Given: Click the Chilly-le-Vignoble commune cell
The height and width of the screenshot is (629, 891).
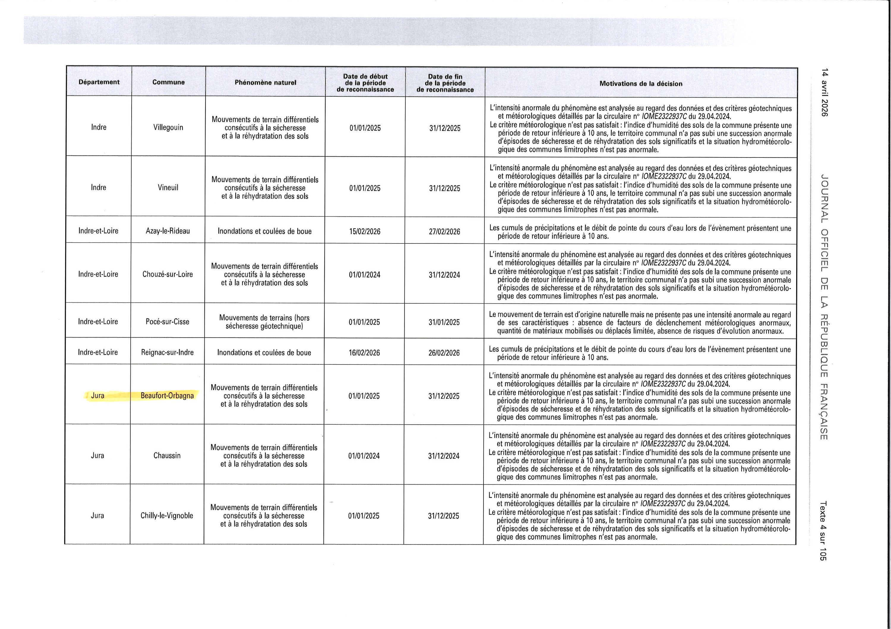Looking at the screenshot, I should tap(167, 515).
